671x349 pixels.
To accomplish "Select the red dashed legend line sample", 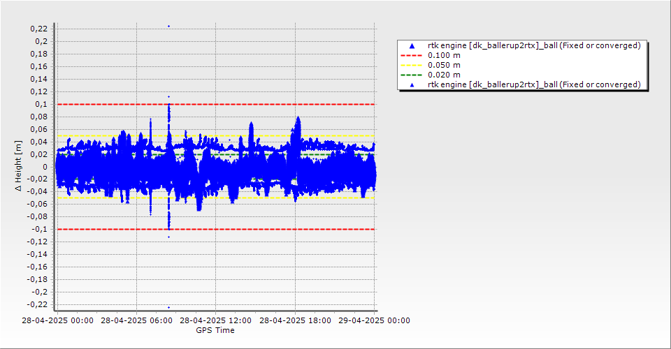I will click(411, 56).
